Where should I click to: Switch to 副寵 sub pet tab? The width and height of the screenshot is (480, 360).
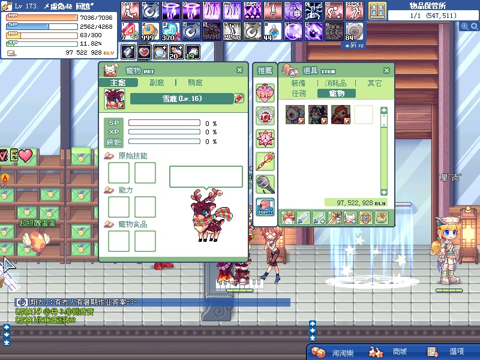157,83
